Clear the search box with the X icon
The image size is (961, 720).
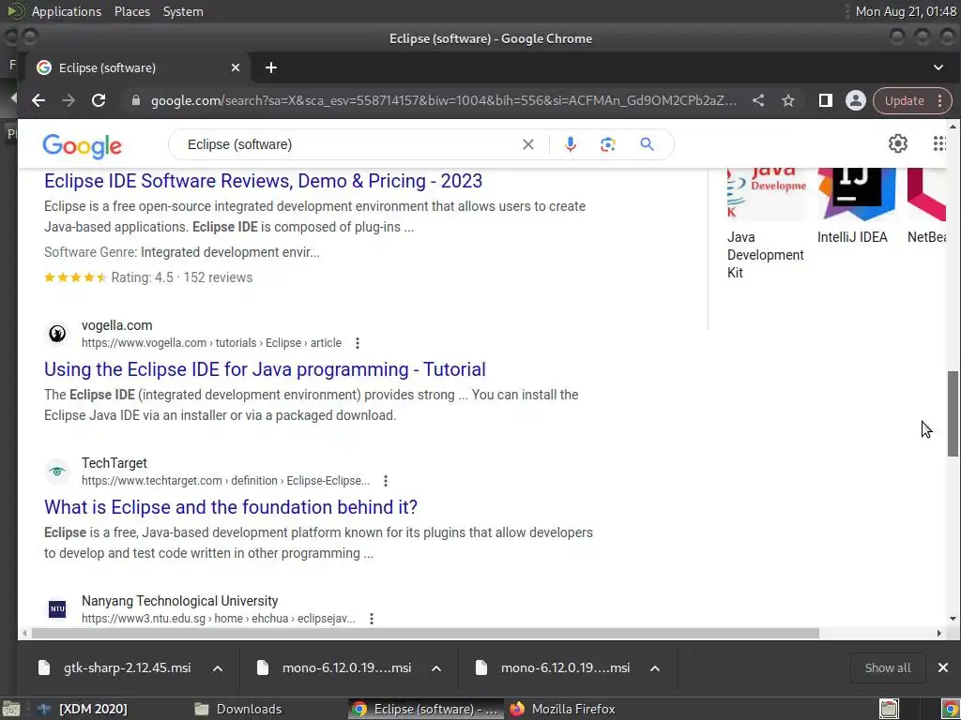(527, 144)
